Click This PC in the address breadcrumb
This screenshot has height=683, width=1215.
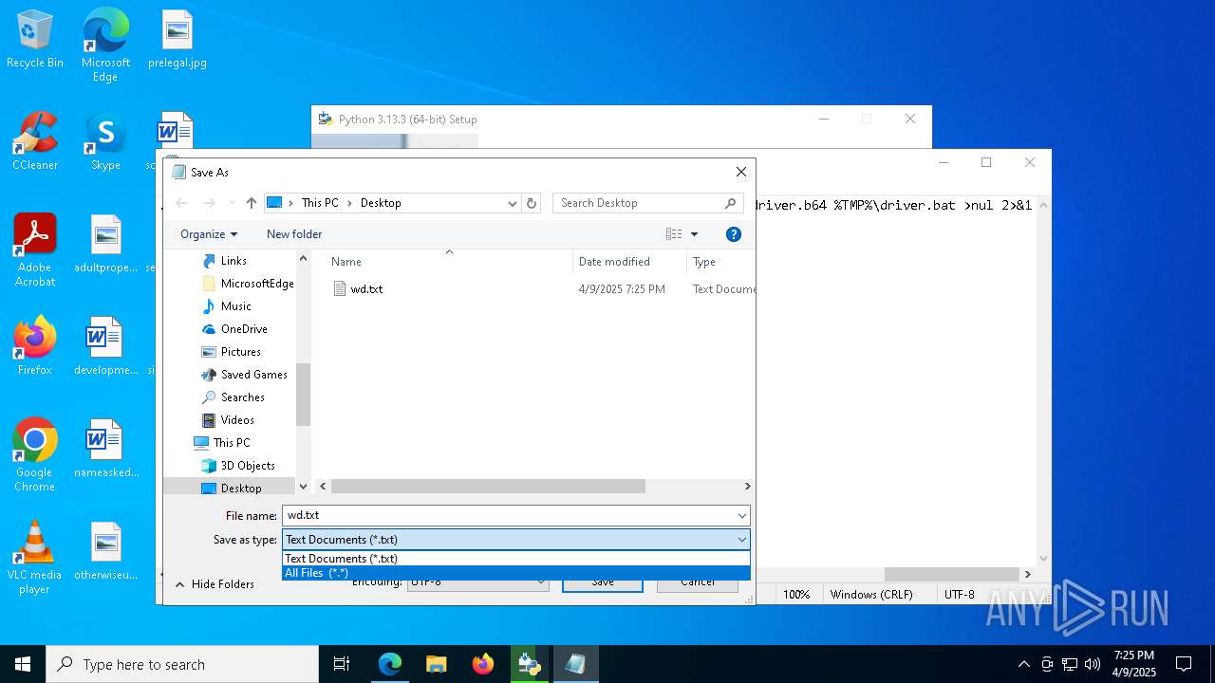click(x=320, y=203)
